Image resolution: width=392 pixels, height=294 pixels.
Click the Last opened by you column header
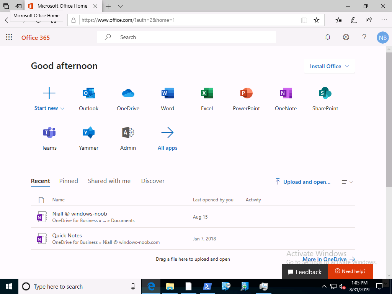pos(213,200)
